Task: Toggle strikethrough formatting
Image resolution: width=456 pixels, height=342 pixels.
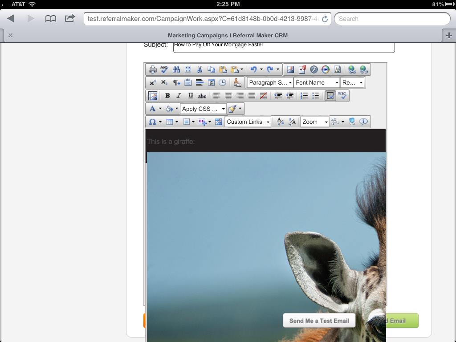Action: pos(202,96)
